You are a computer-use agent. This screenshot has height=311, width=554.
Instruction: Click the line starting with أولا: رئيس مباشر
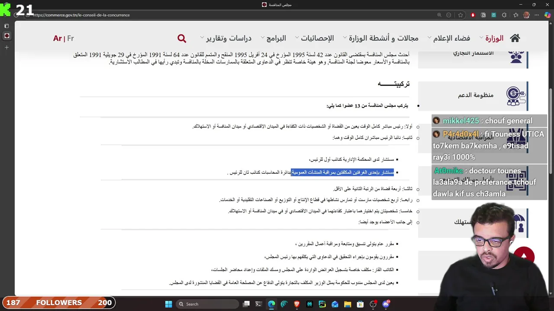(x=302, y=127)
